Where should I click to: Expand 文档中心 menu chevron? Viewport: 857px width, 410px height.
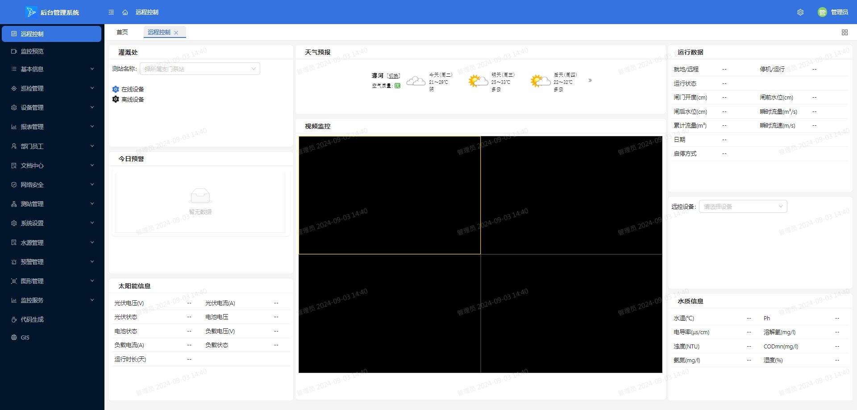[92, 165]
